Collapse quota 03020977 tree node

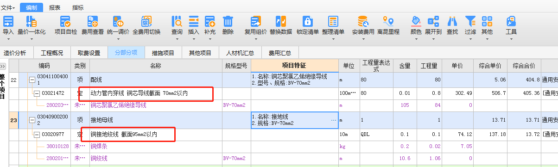(x=37, y=134)
